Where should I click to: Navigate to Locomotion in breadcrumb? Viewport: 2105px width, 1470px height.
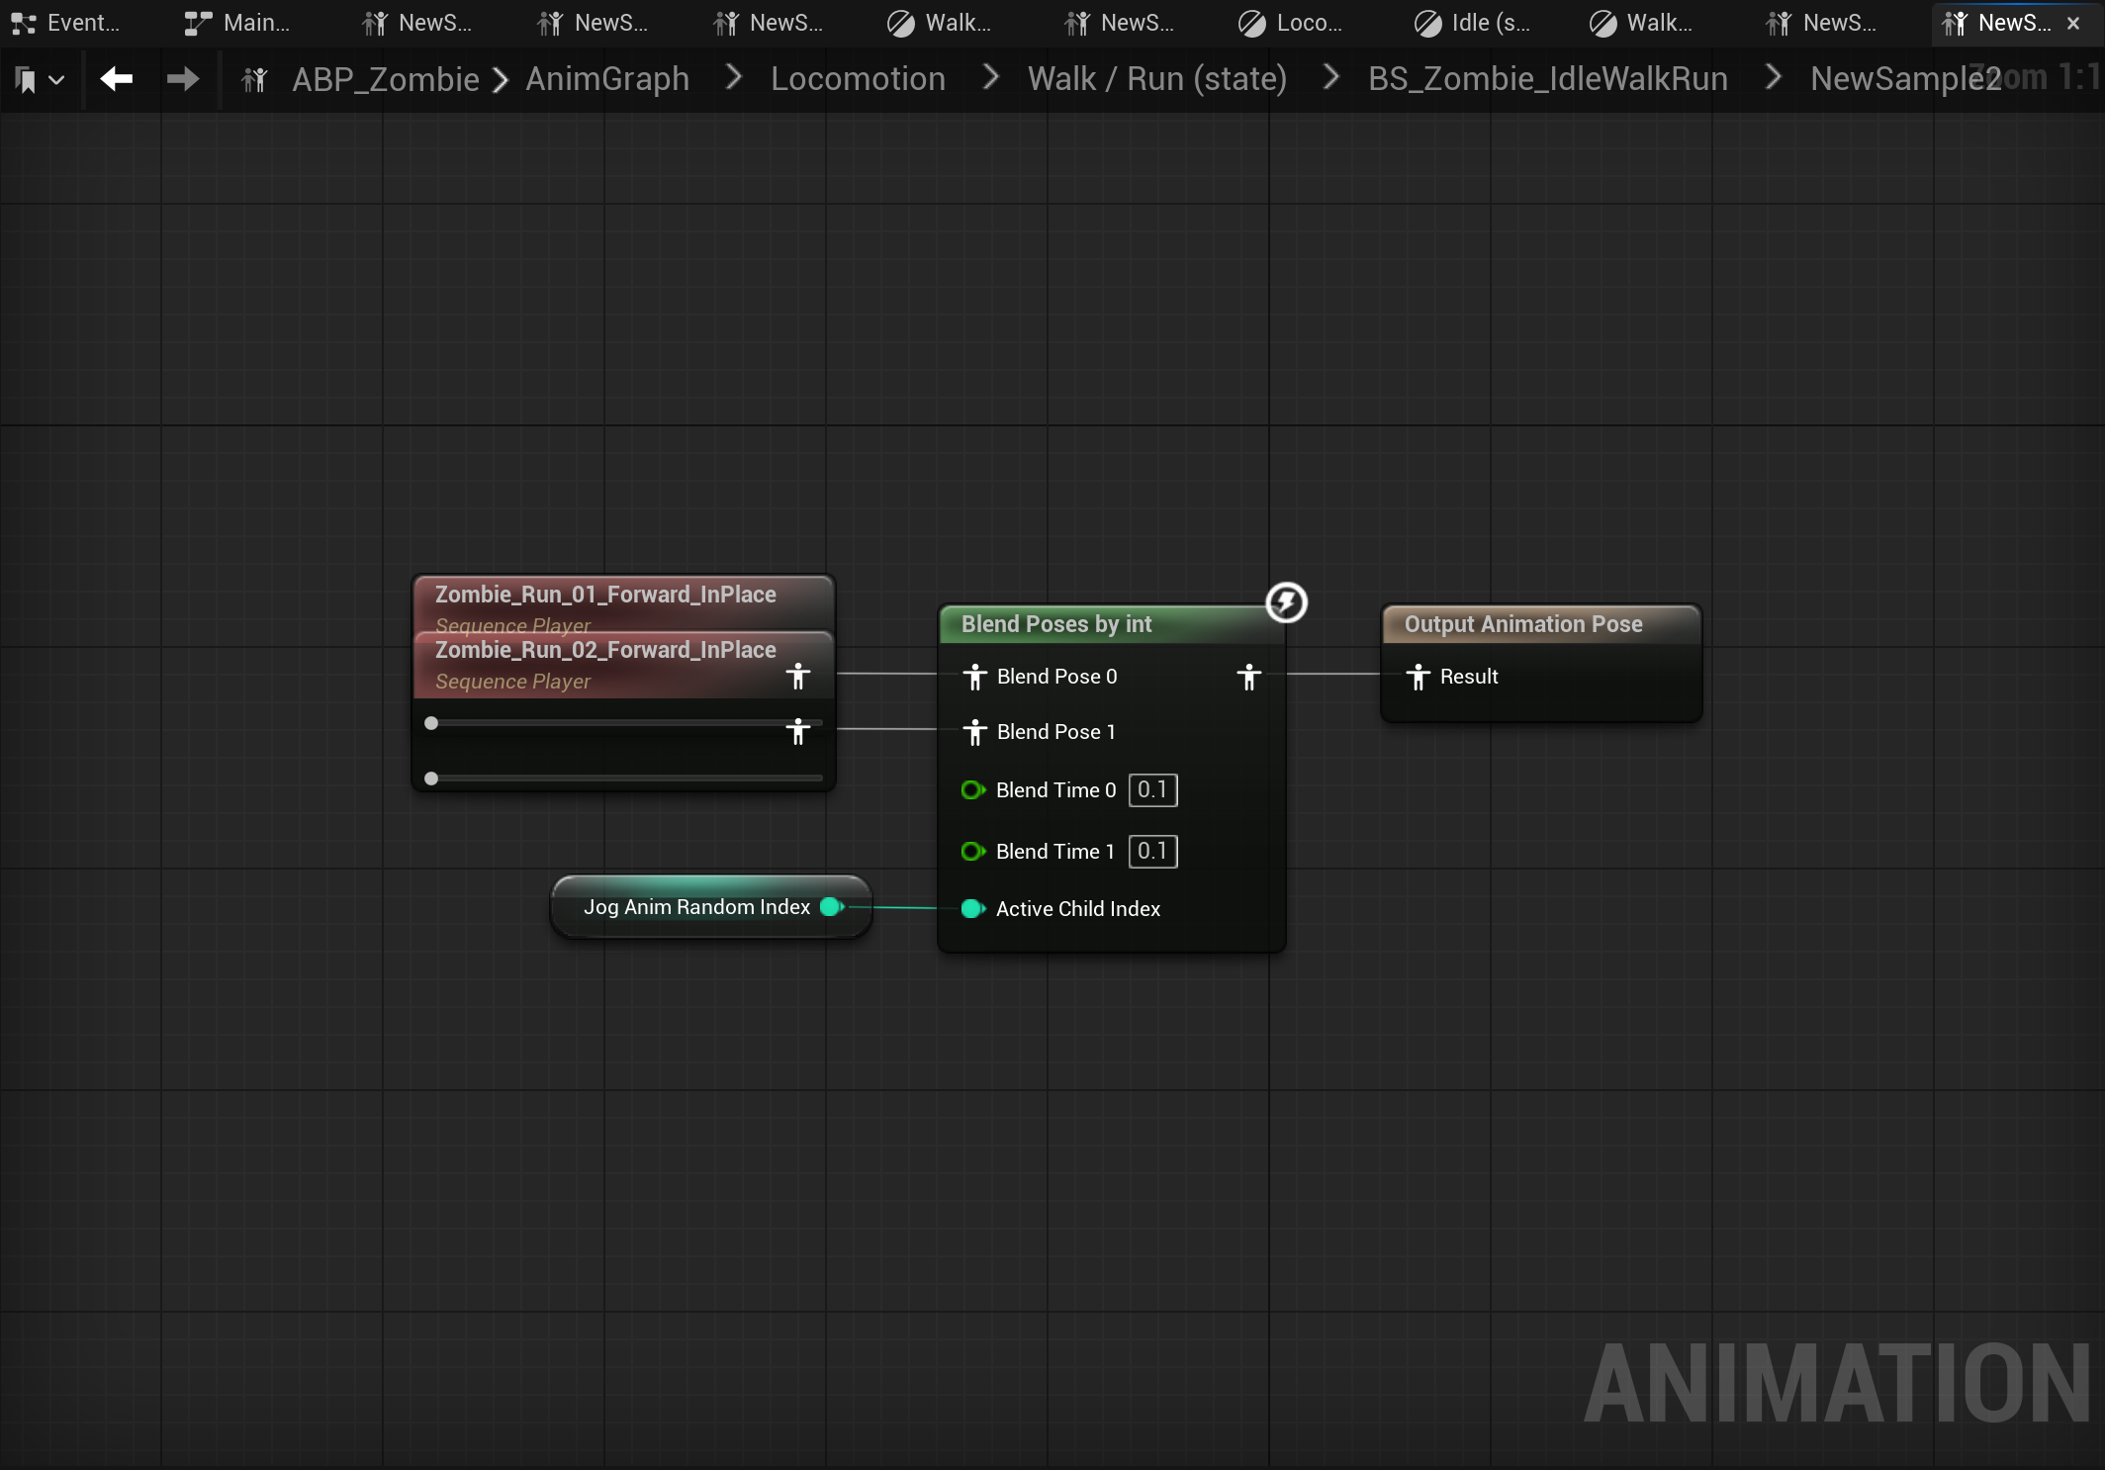click(858, 79)
